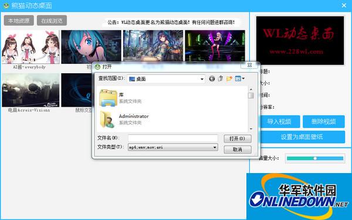The width and height of the screenshot is (352, 220).
Task: Click 设置为桌面壁纸 button
Action: click(302, 137)
